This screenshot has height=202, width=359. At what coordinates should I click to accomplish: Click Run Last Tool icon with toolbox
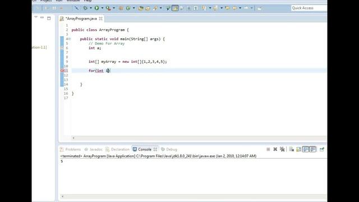108,8
